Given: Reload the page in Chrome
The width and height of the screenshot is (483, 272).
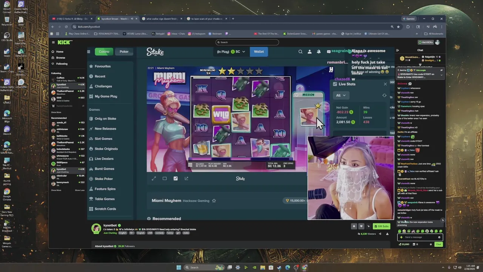Looking at the screenshot, I should [x=66, y=27].
